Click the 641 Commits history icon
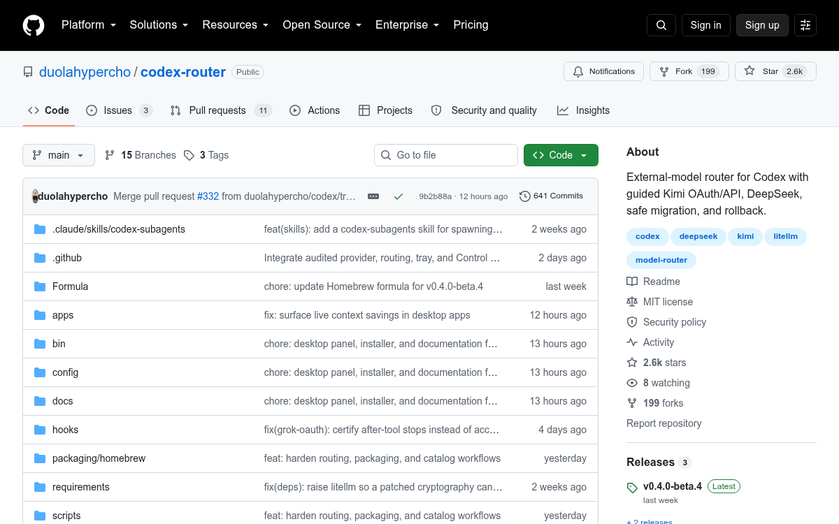This screenshot has height=524, width=839. [x=525, y=196]
